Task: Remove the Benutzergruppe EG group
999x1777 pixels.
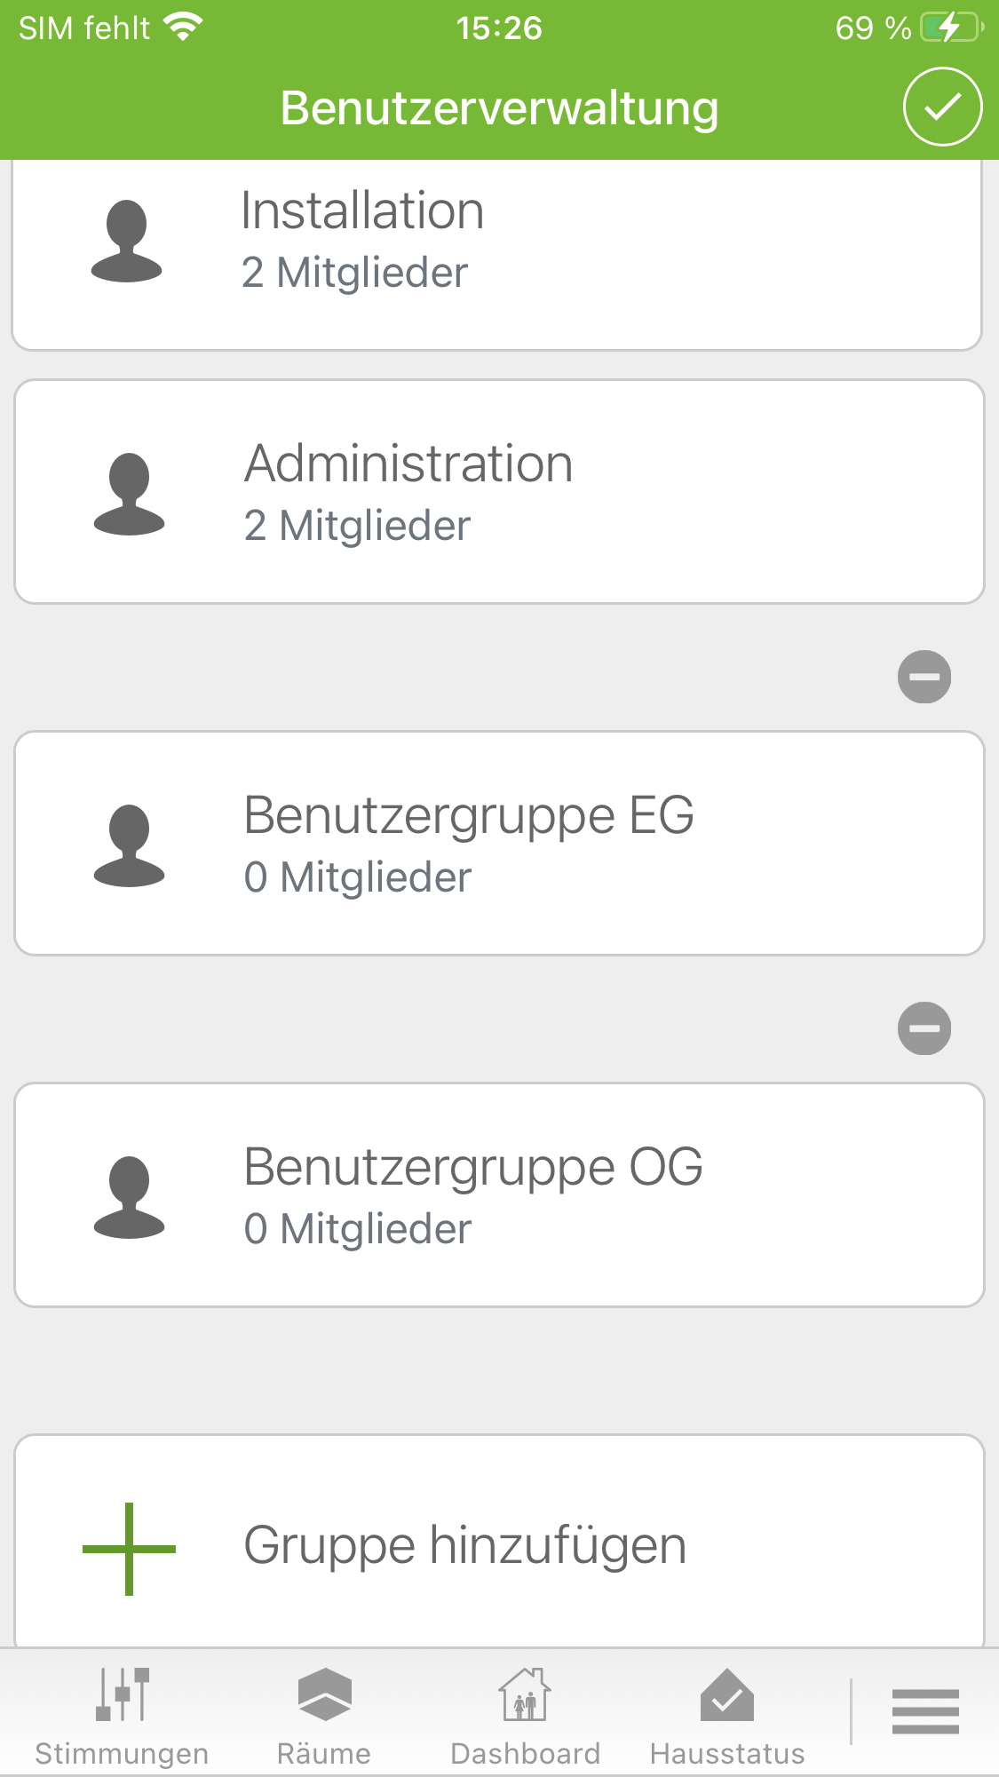Action: point(924,677)
